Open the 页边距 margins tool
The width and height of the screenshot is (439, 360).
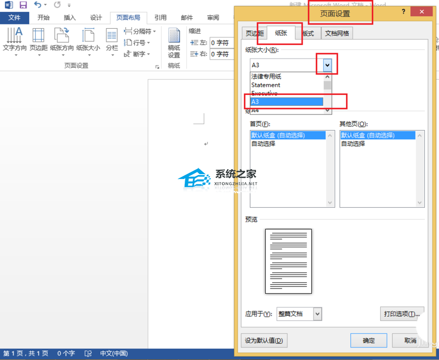[39, 42]
